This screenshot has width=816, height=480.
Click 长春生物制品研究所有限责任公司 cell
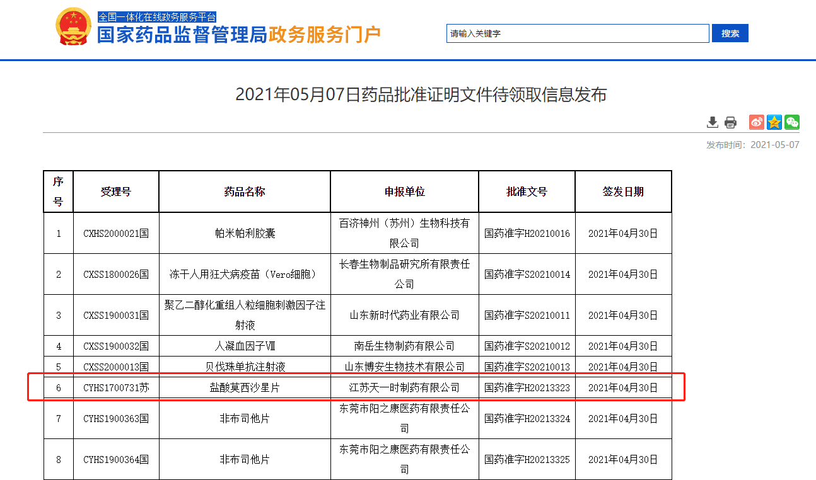(x=405, y=274)
